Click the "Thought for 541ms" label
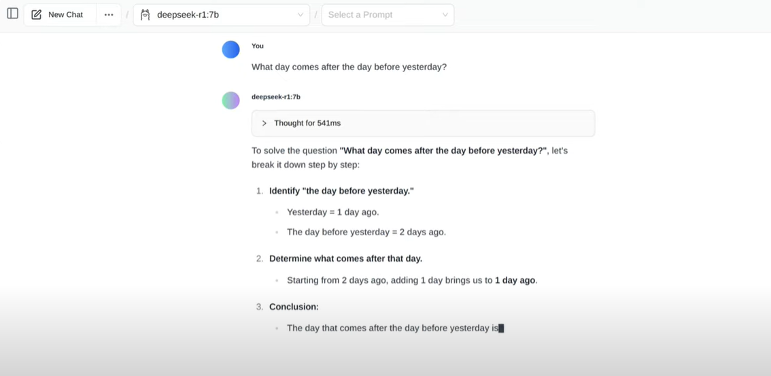 [307, 123]
